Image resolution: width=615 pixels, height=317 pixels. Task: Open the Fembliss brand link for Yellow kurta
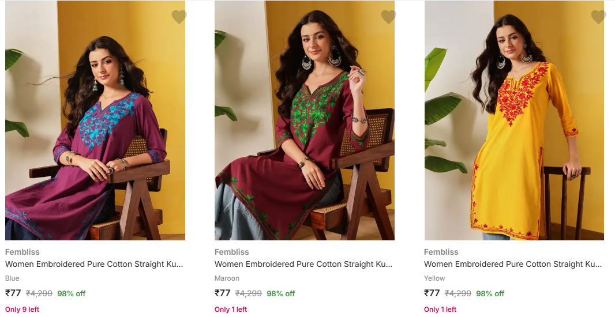tap(441, 252)
